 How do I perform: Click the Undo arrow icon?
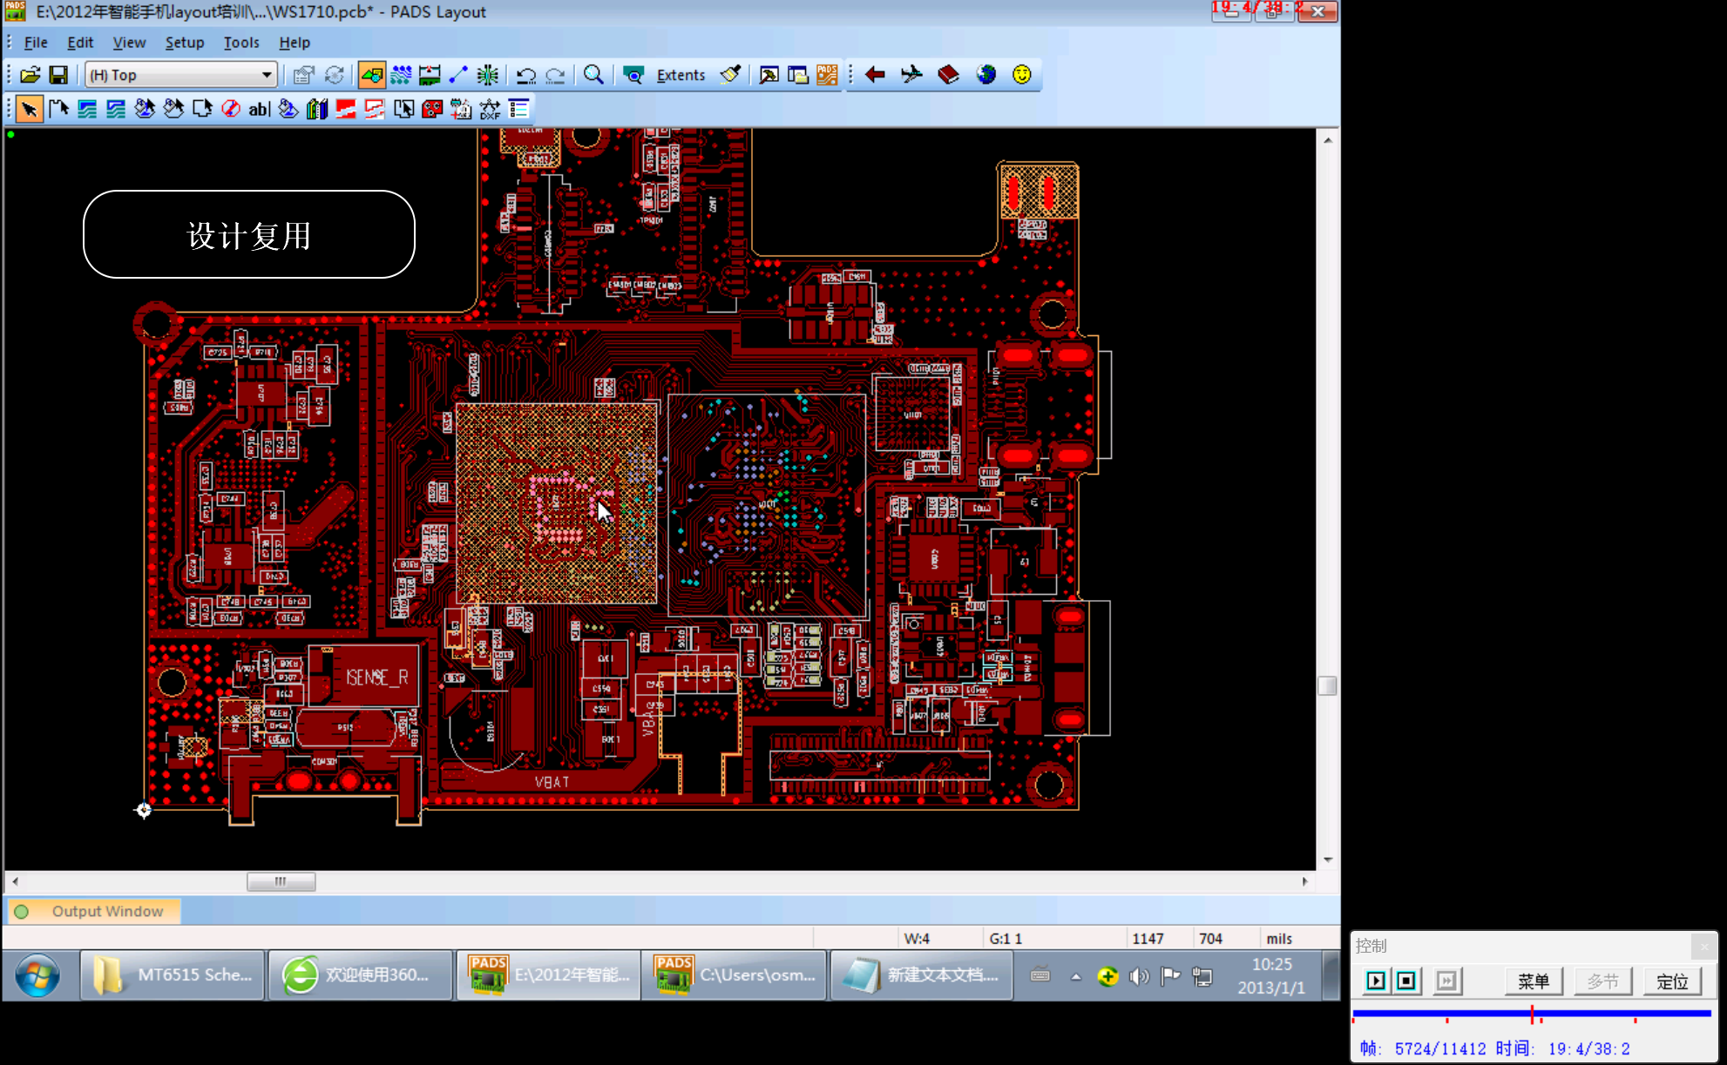point(525,75)
